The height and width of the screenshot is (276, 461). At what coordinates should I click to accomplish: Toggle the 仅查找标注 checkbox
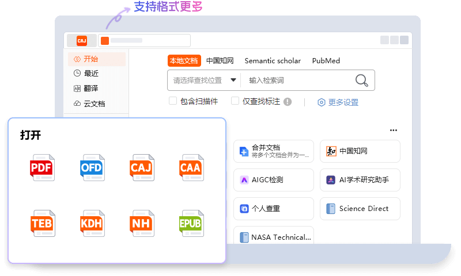(235, 101)
